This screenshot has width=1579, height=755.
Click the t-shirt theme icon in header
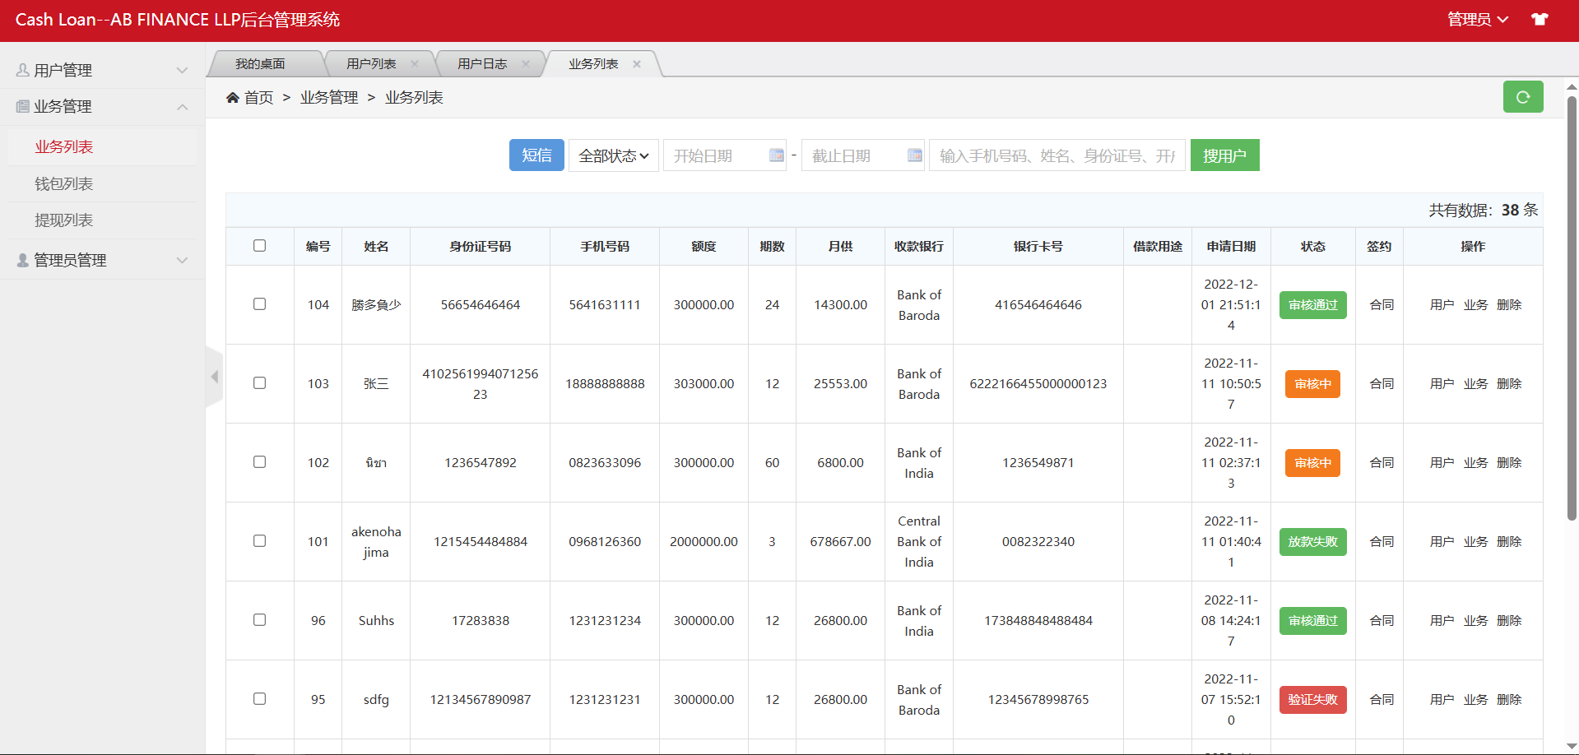click(1540, 20)
